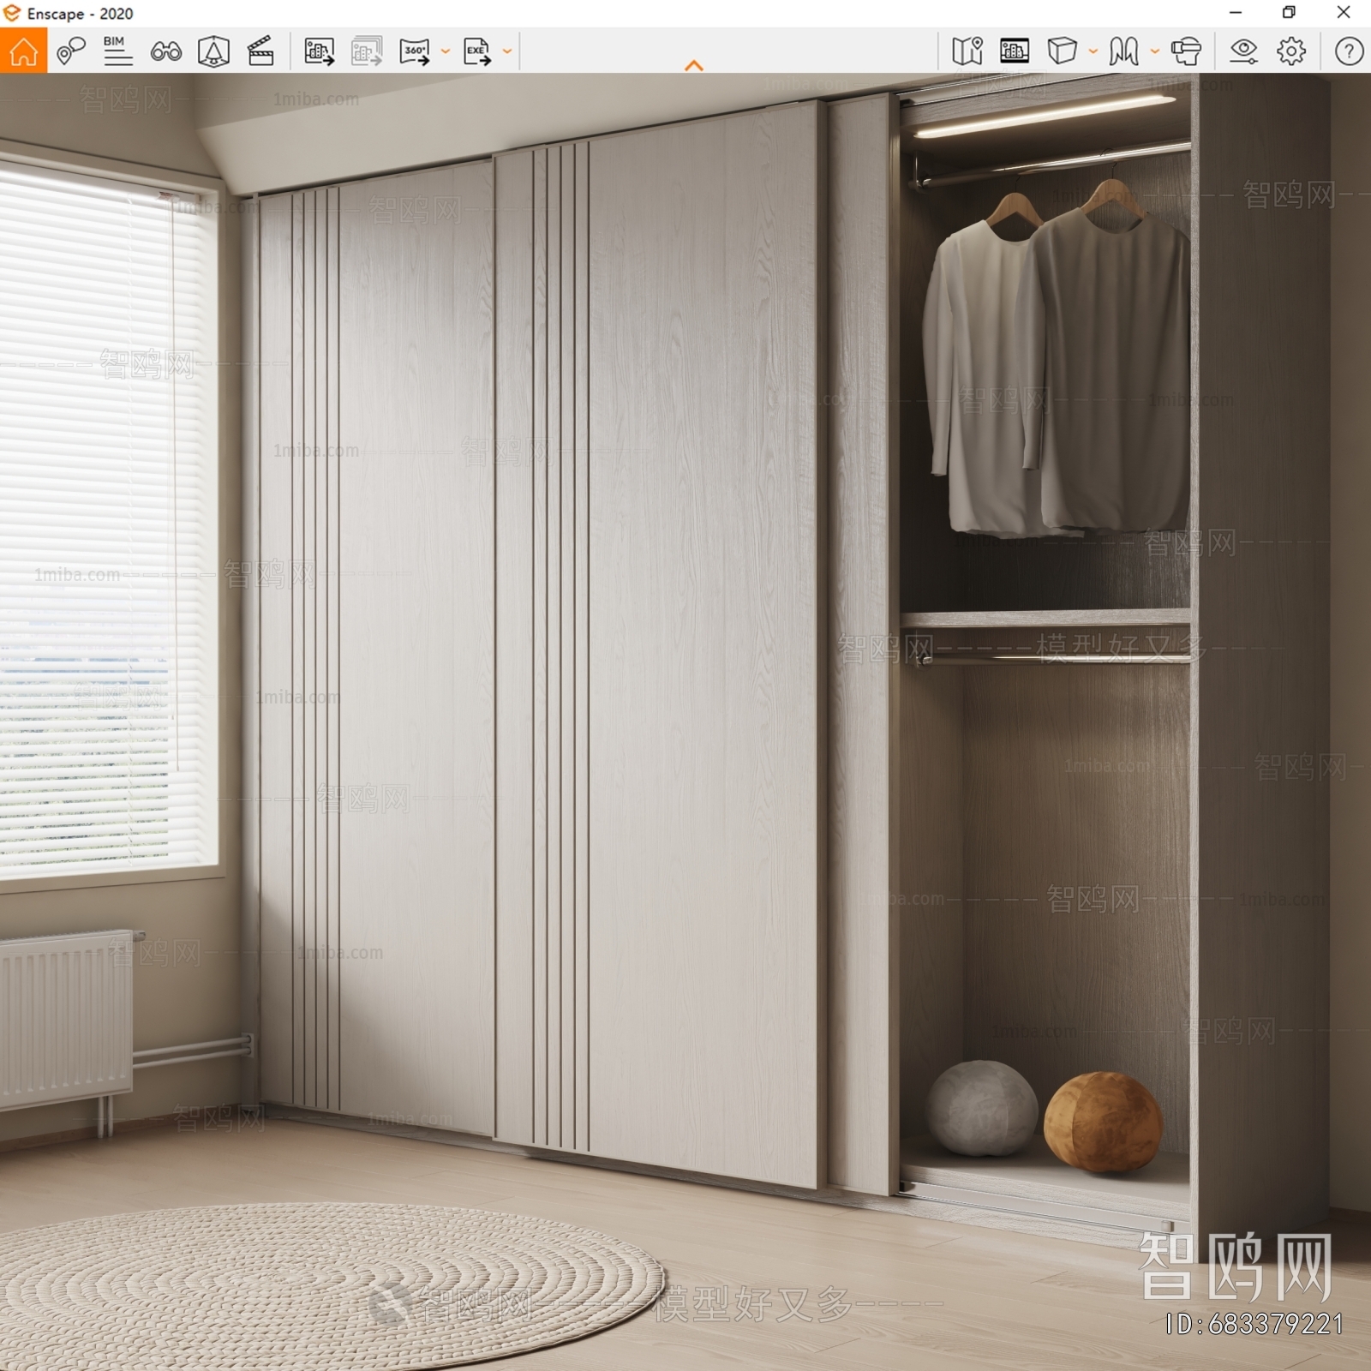Screen dimensions: 1371x1371
Task: Minimize the Enscape window
Action: coord(1236,13)
